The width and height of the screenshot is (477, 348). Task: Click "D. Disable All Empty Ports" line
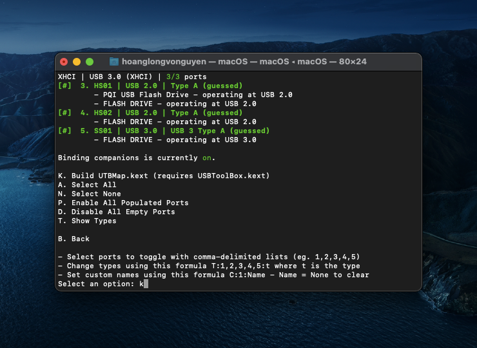coord(116,212)
